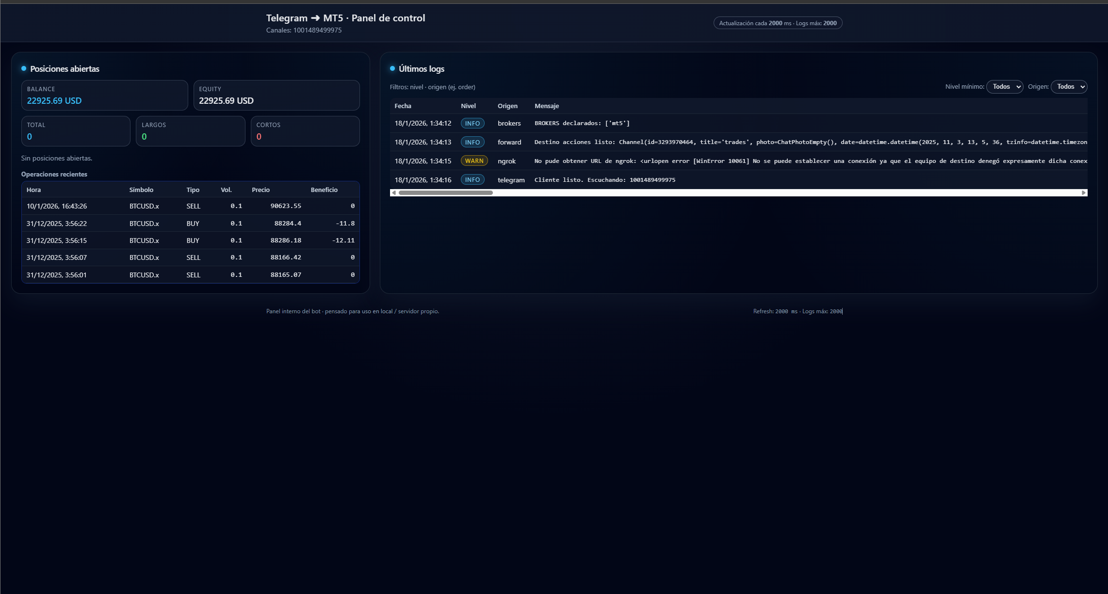Screen dimensions: 1108x594
Task: Click the EQUITY card showing 22925.69 USD
Action: pyautogui.click(x=277, y=95)
